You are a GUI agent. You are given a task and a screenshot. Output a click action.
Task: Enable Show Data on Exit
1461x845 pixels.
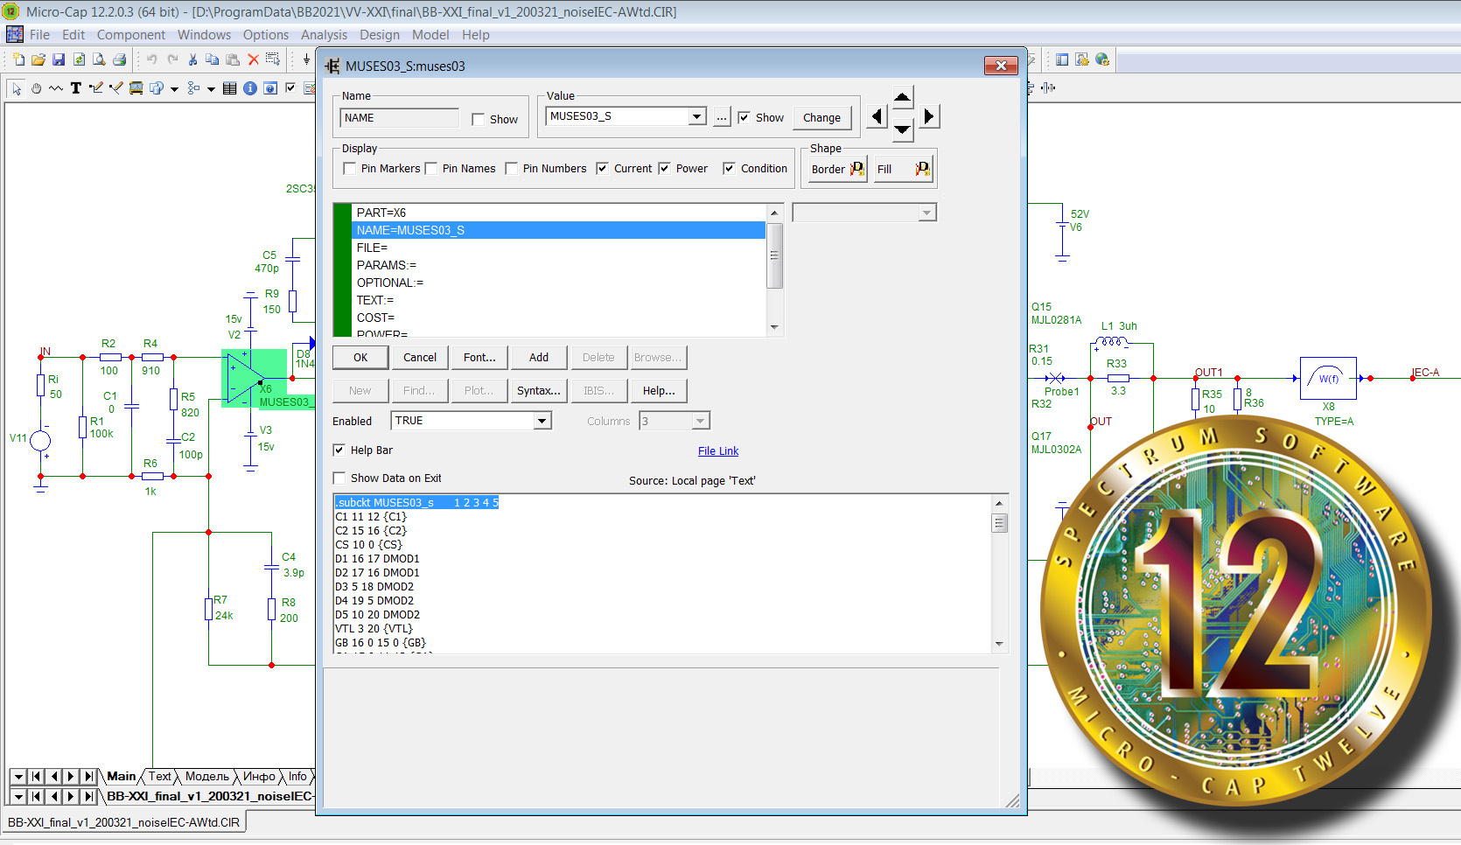tap(339, 478)
